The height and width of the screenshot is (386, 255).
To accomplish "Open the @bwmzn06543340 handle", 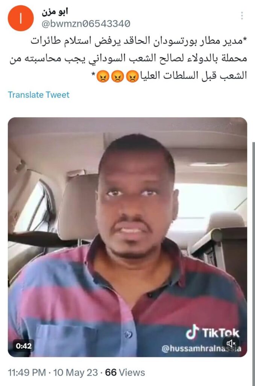I will point(86,24).
